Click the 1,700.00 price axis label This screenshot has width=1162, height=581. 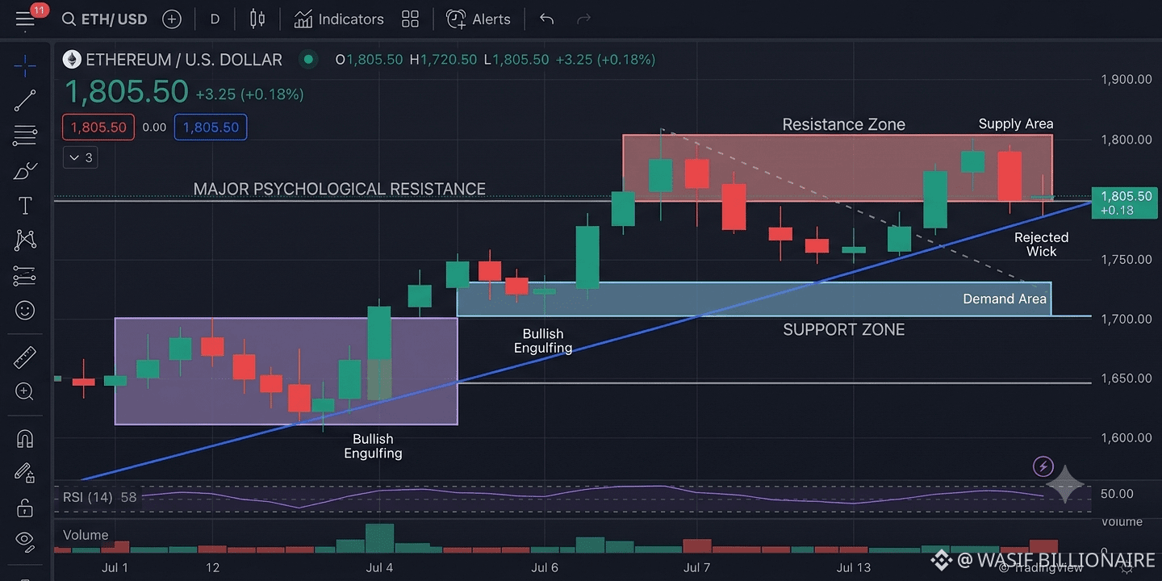click(x=1126, y=319)
